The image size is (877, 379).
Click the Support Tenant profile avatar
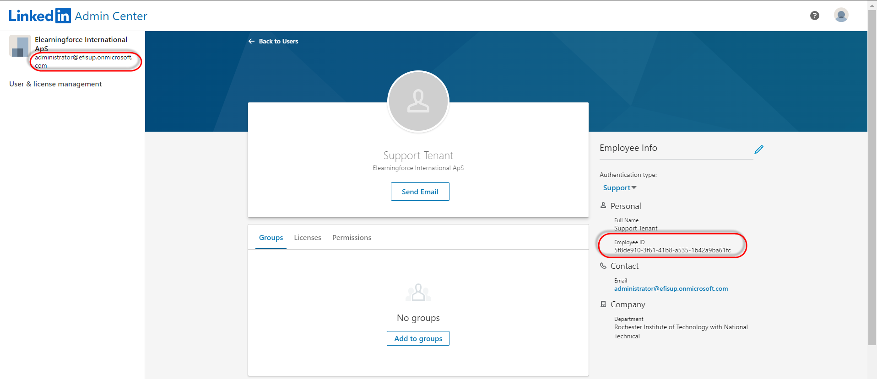(x=418, y=101)
